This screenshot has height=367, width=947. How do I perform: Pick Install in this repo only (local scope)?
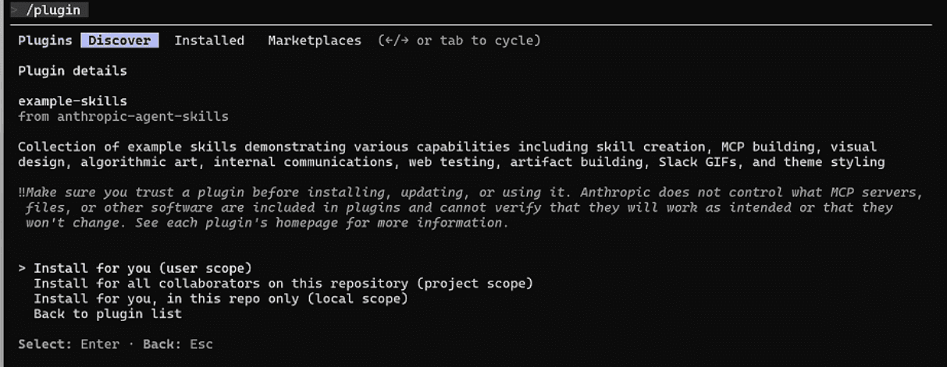(220, 298)
